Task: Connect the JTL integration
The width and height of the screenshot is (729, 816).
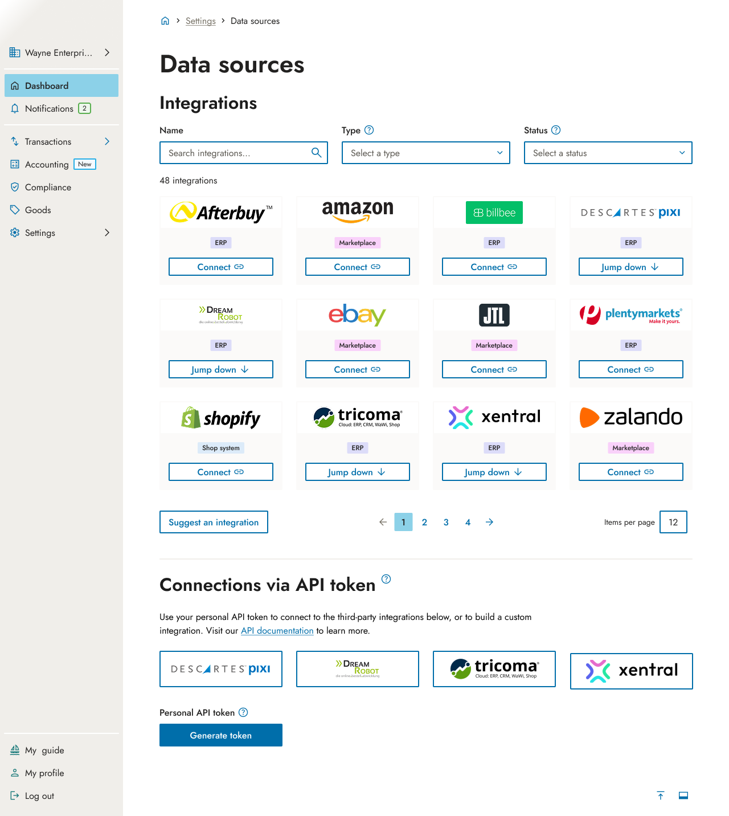Action: [494, 369]
